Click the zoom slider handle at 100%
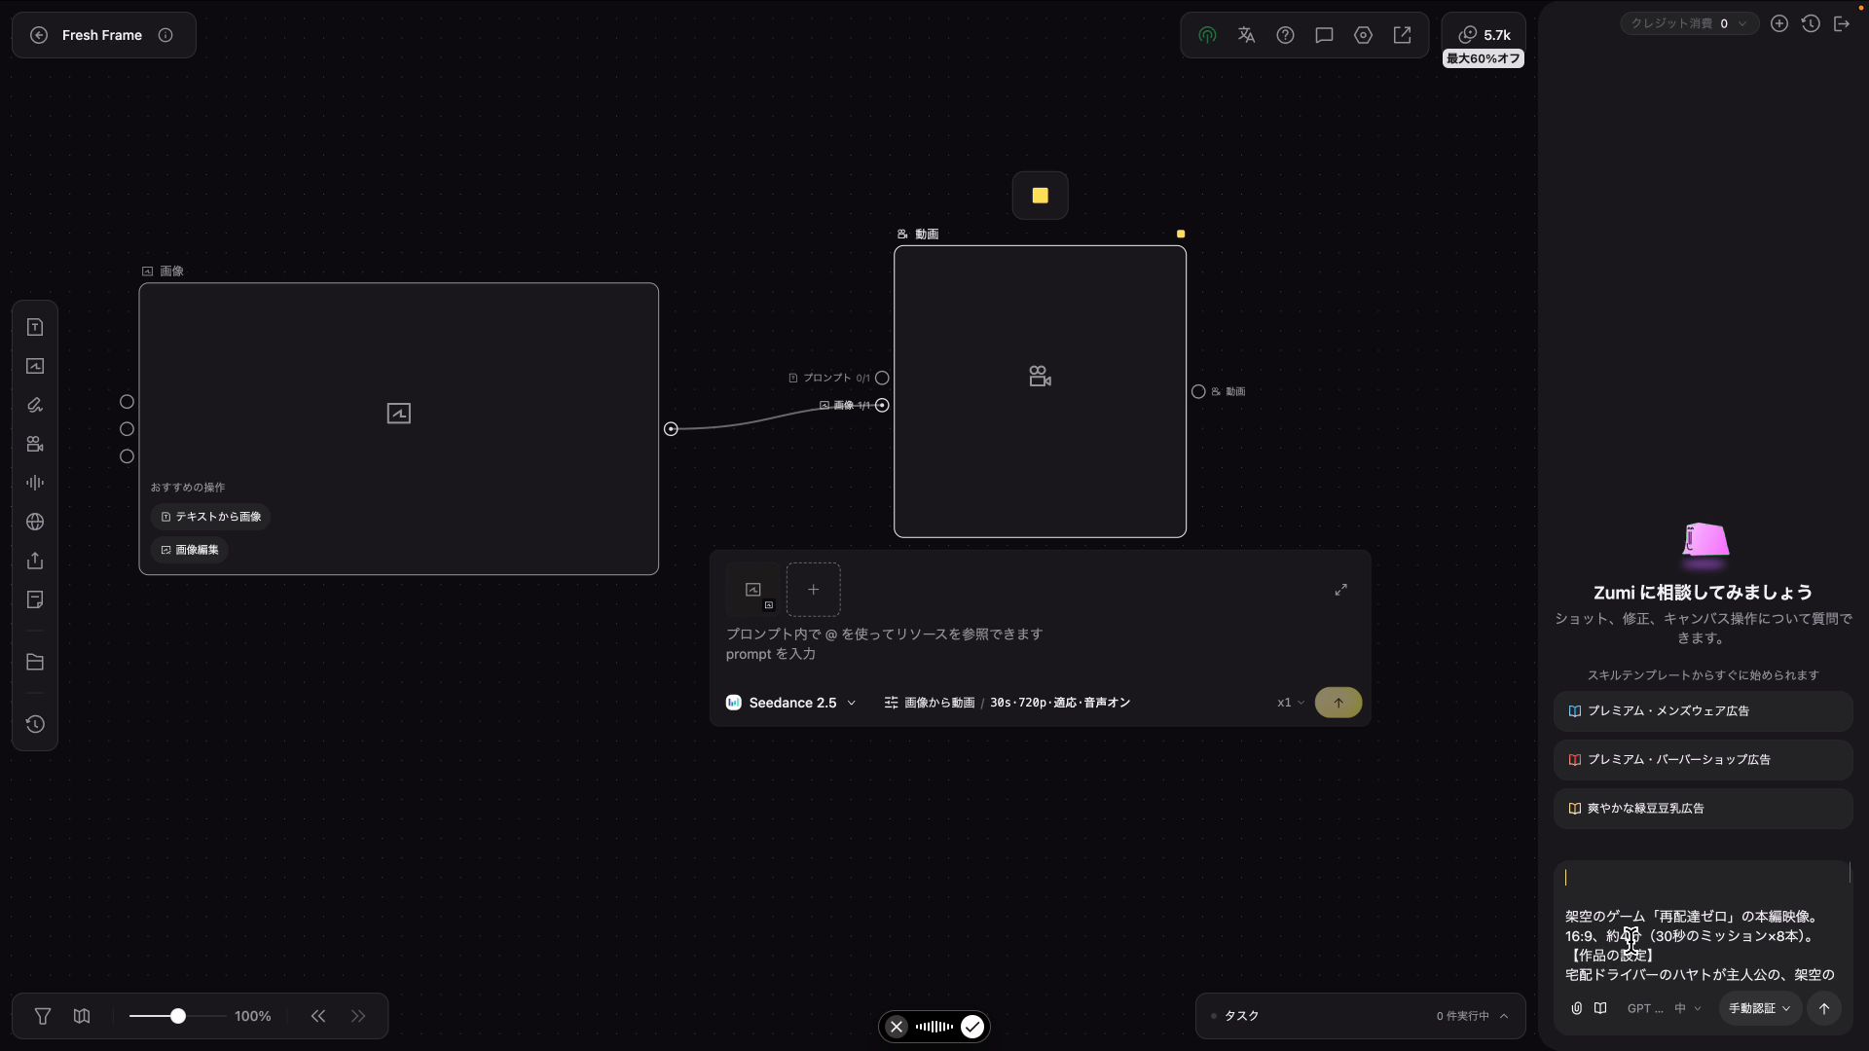 [x=178, y=1016]
